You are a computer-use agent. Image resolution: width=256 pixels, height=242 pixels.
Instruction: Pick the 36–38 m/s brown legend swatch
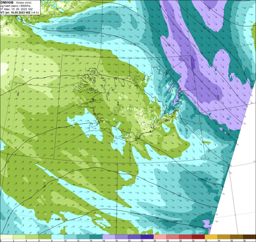(237, 237)
